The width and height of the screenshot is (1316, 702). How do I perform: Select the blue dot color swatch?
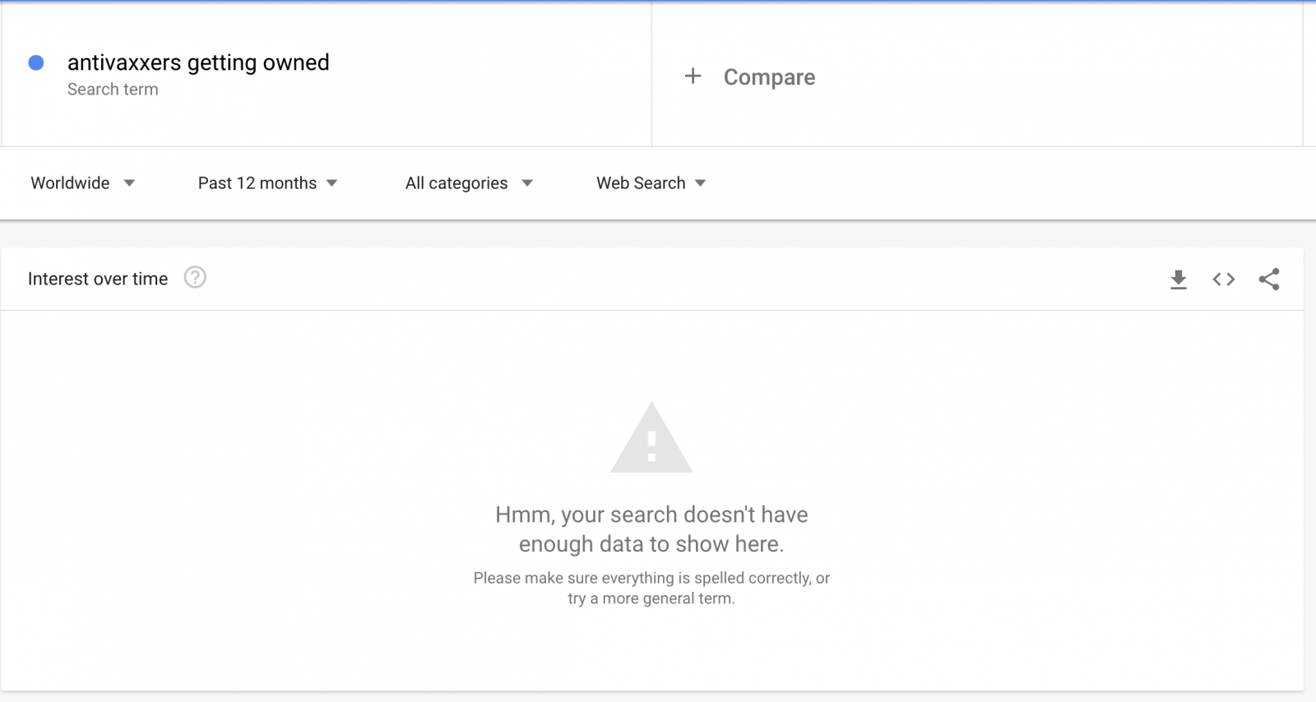tap(36, 62)
